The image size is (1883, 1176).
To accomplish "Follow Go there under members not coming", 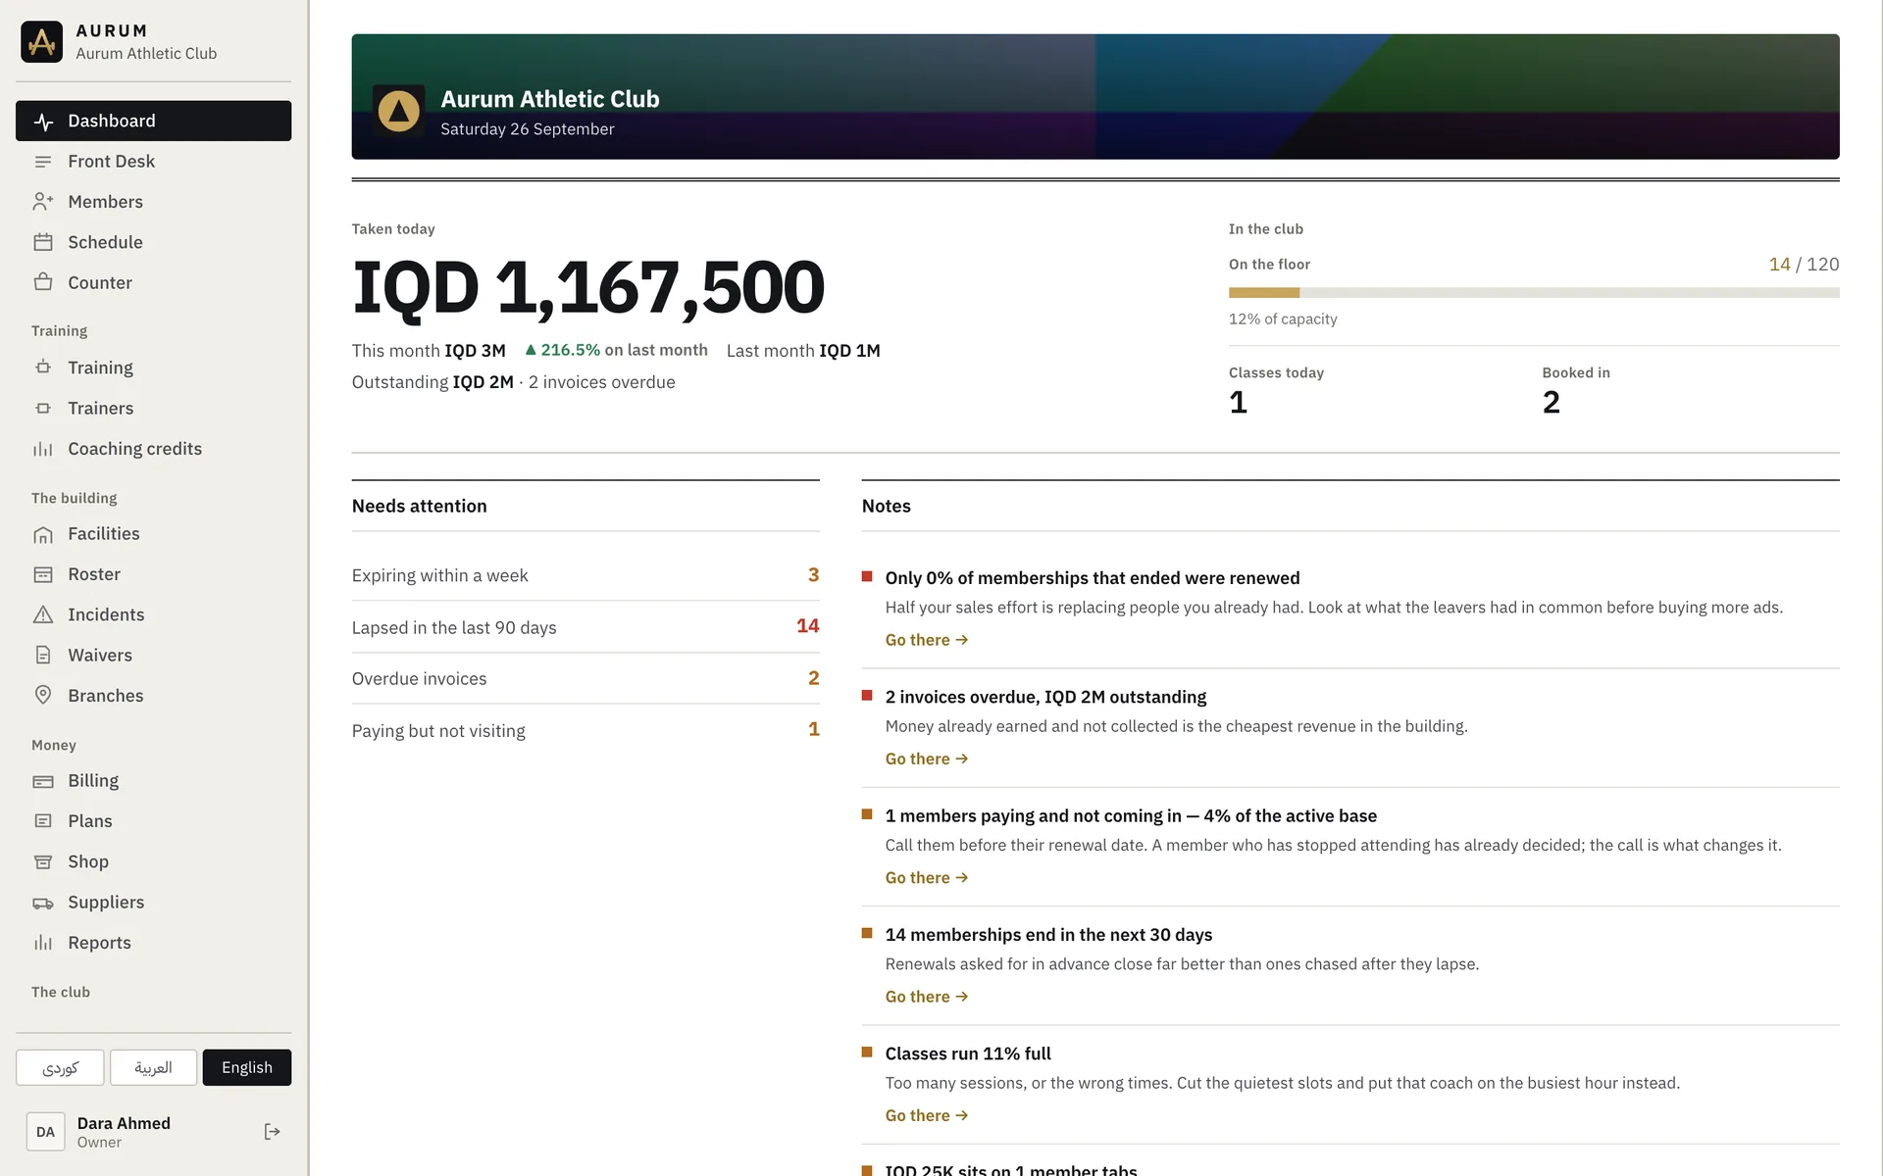I will click(x=927, y=878).
